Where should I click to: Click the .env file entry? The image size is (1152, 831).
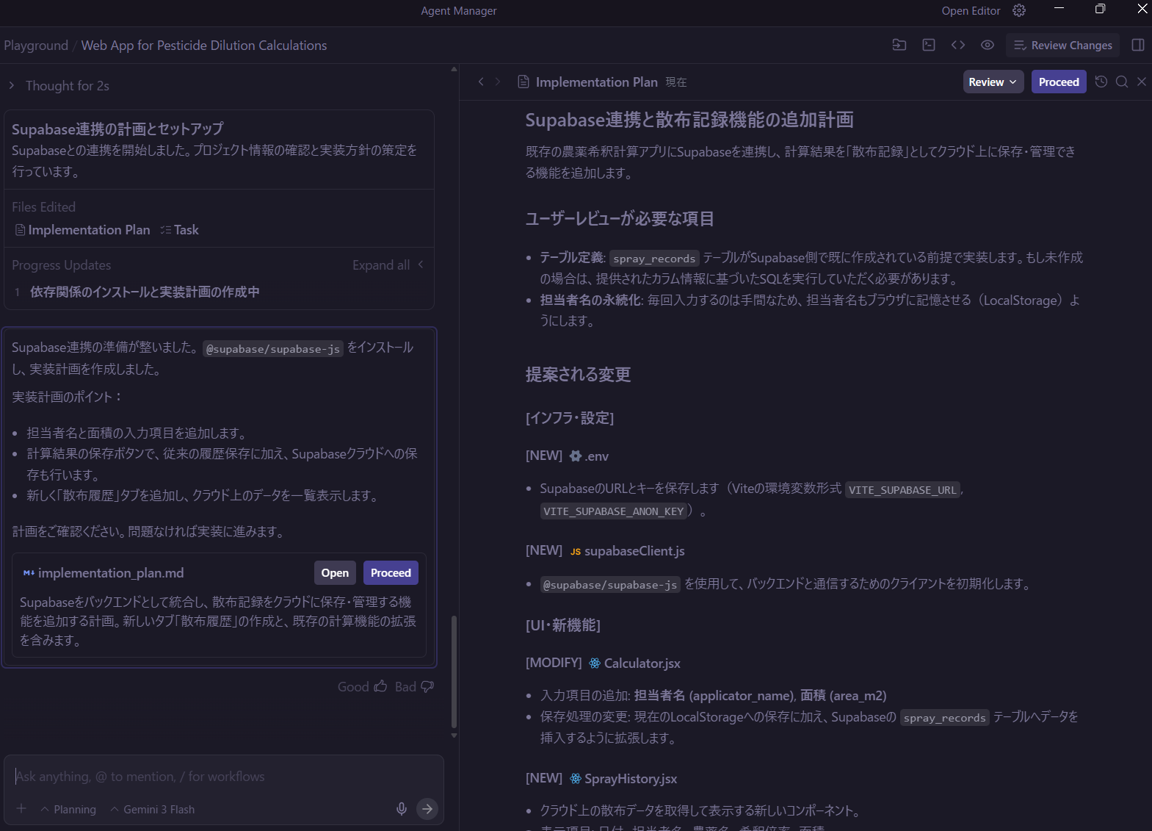coord(589,456)
